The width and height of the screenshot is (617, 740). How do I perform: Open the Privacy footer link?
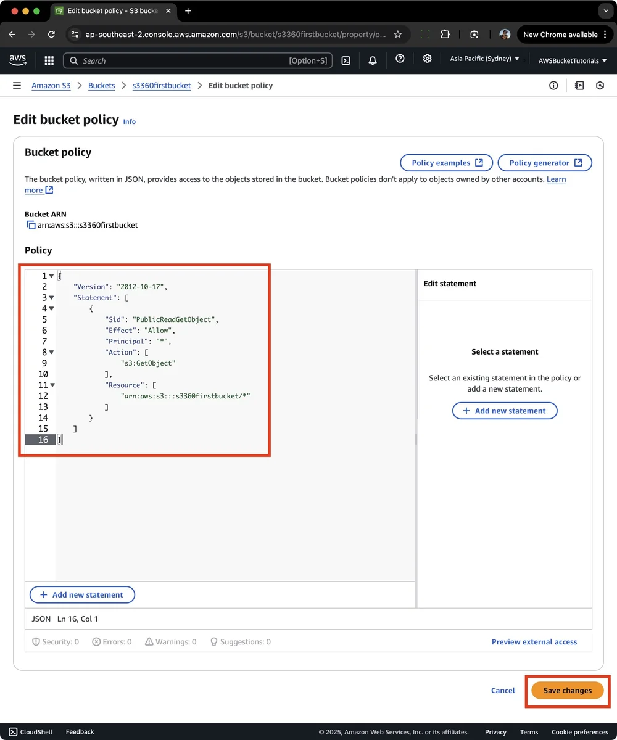tap(495, 732)
